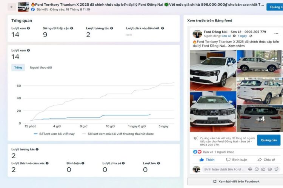The height and width of the screenshot is (188, 283).
Task: Click the Quảng cáo button at top right
Action: tap(275, 7)
